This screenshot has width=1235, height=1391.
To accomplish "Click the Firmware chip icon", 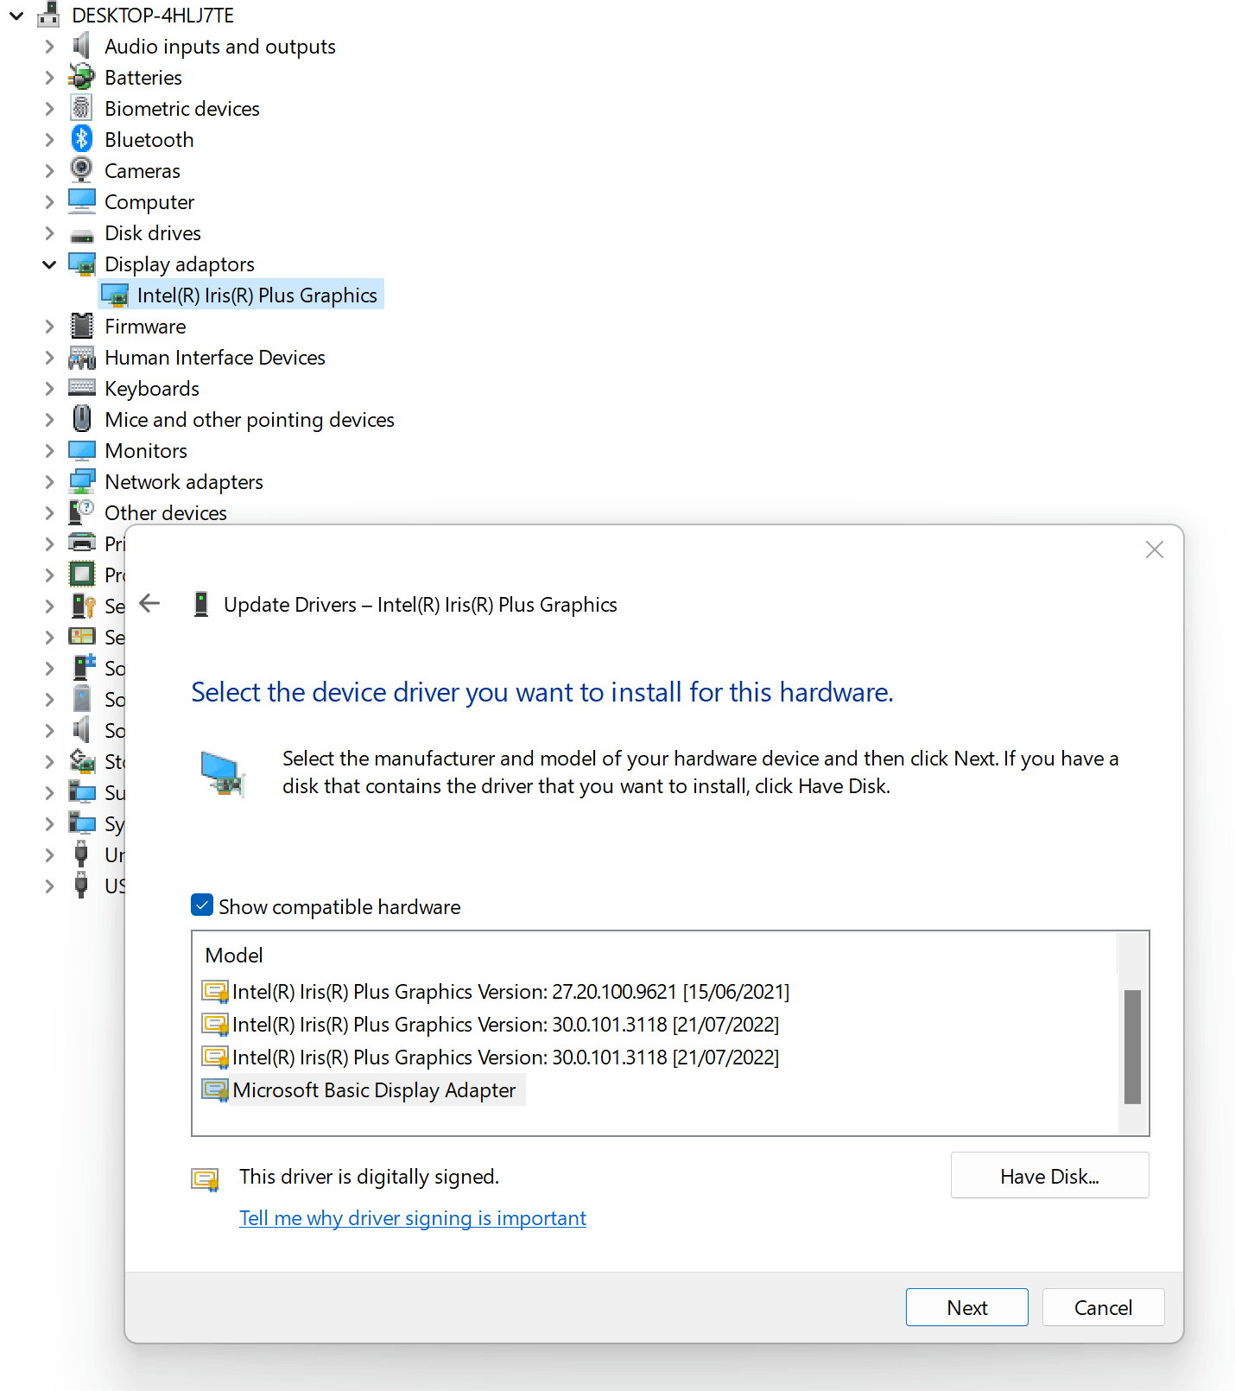I will 82,326.
